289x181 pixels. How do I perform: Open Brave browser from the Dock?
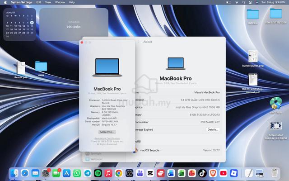pos(213,173)
